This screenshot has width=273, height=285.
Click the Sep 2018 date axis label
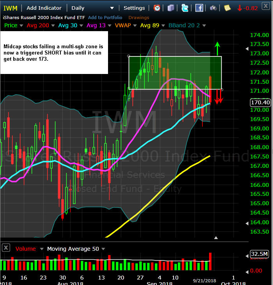point(160,283)
